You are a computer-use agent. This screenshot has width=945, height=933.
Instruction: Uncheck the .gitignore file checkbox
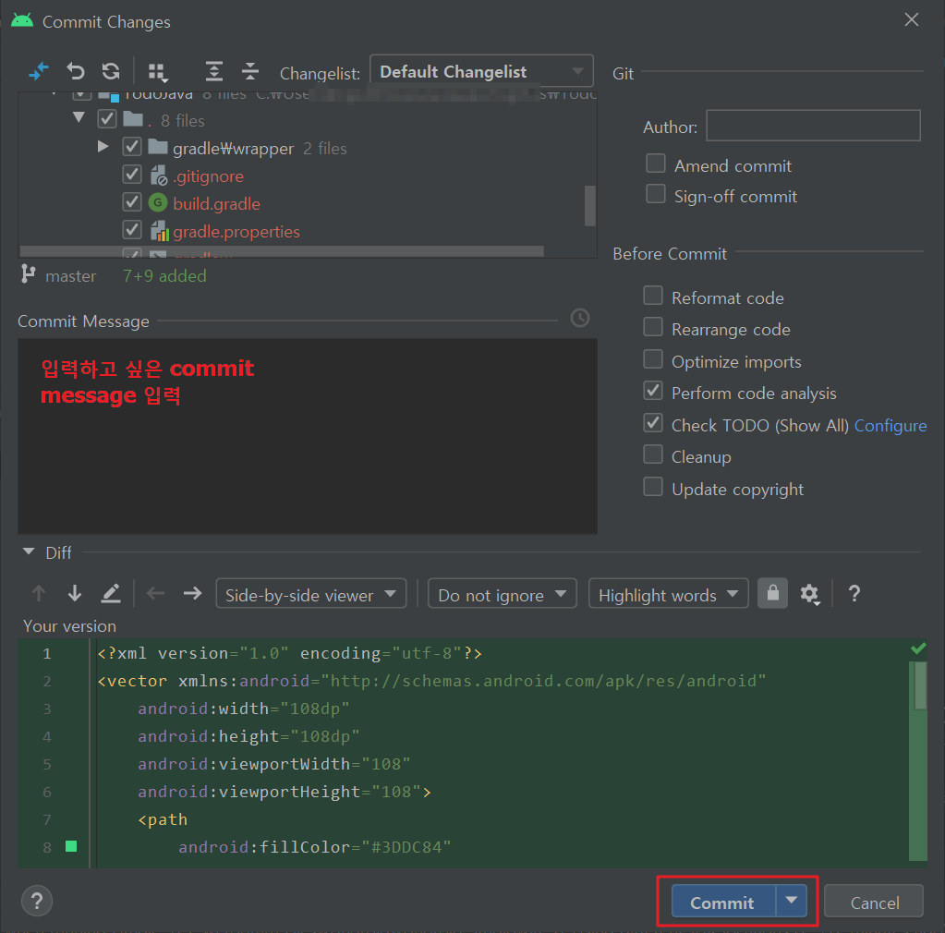tap(132, 175)
